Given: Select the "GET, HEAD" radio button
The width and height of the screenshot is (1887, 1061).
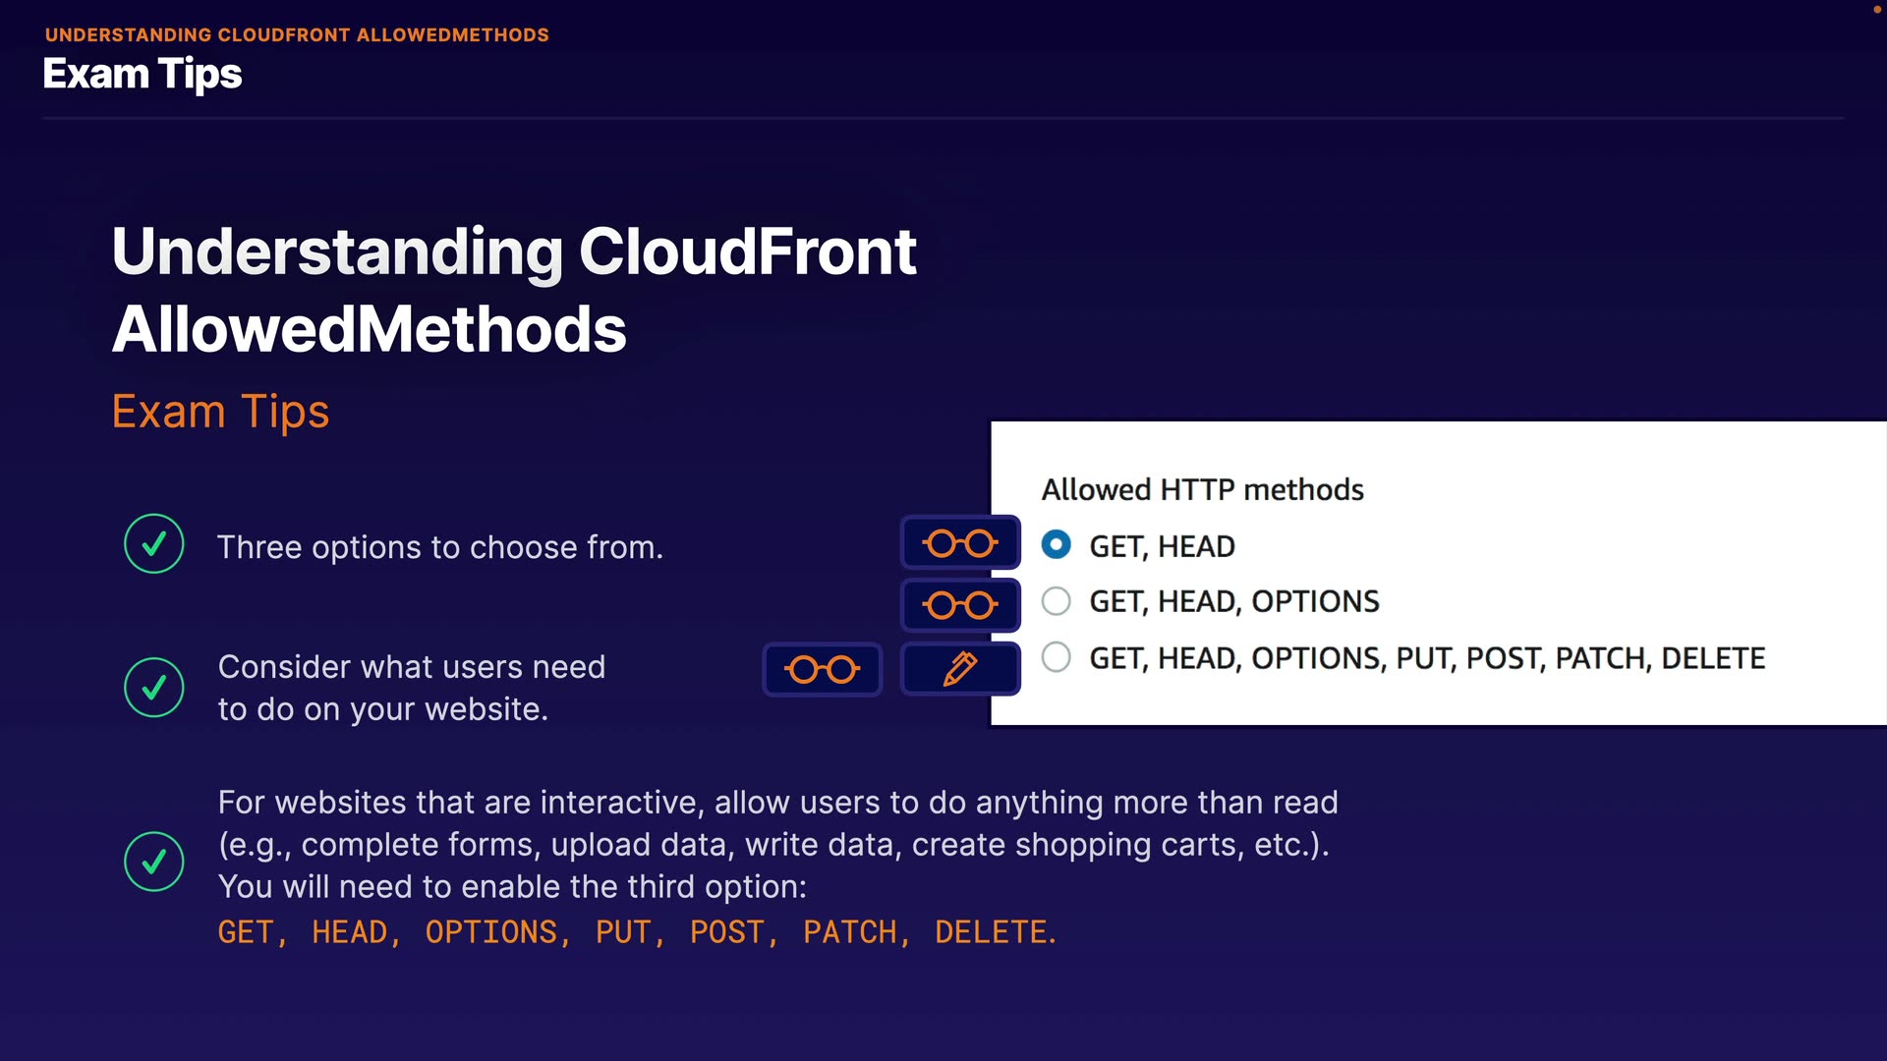Looking at the screenshot, I should coord(1057,544).
